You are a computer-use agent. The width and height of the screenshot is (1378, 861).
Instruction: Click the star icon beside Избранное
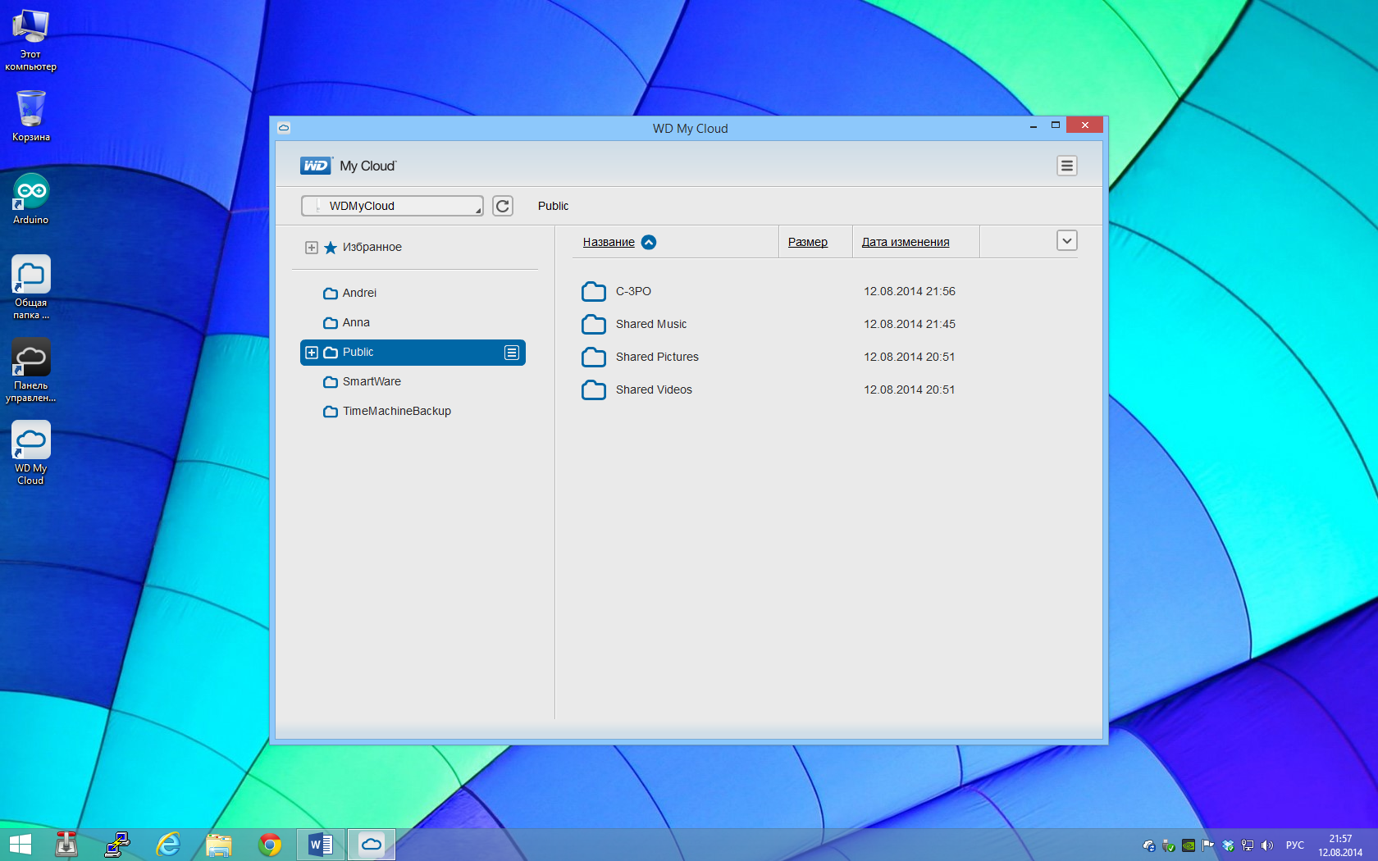pos(331,248)
